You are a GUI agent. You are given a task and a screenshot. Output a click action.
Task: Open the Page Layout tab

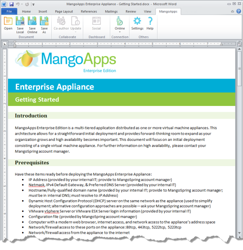point(64,12)
